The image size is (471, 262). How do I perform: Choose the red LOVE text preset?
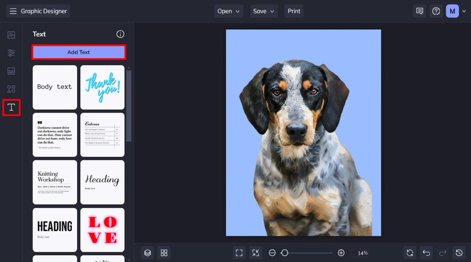(102, 230)
